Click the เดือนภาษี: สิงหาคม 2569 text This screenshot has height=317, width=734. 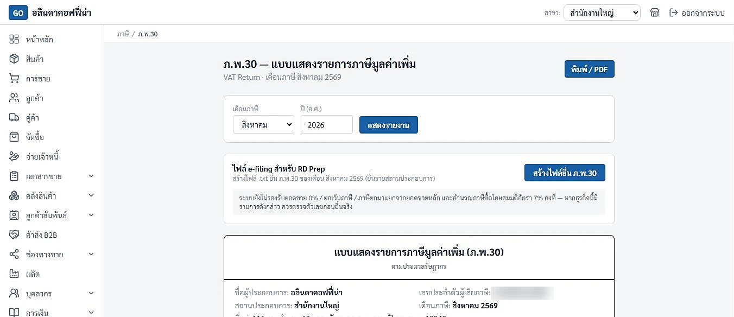pyautogui.click(x=458, y=306)
